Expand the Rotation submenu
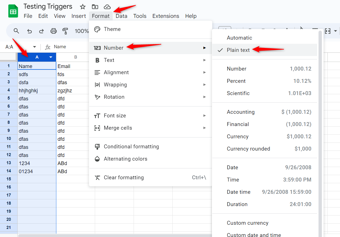Viewport: 340px width, 237px height. (x=151, y=97)
